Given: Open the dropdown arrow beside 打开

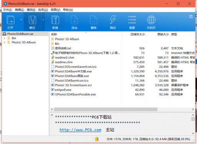Looking at the screenshot, I should pos(21,20).
